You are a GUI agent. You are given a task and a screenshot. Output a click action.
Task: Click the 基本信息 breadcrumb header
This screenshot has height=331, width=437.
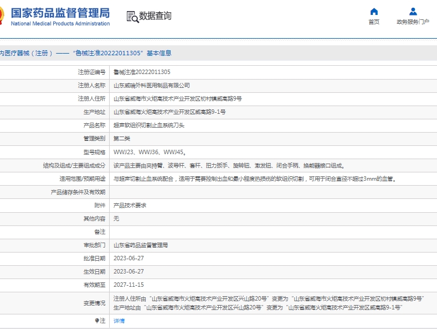point(159,53)
